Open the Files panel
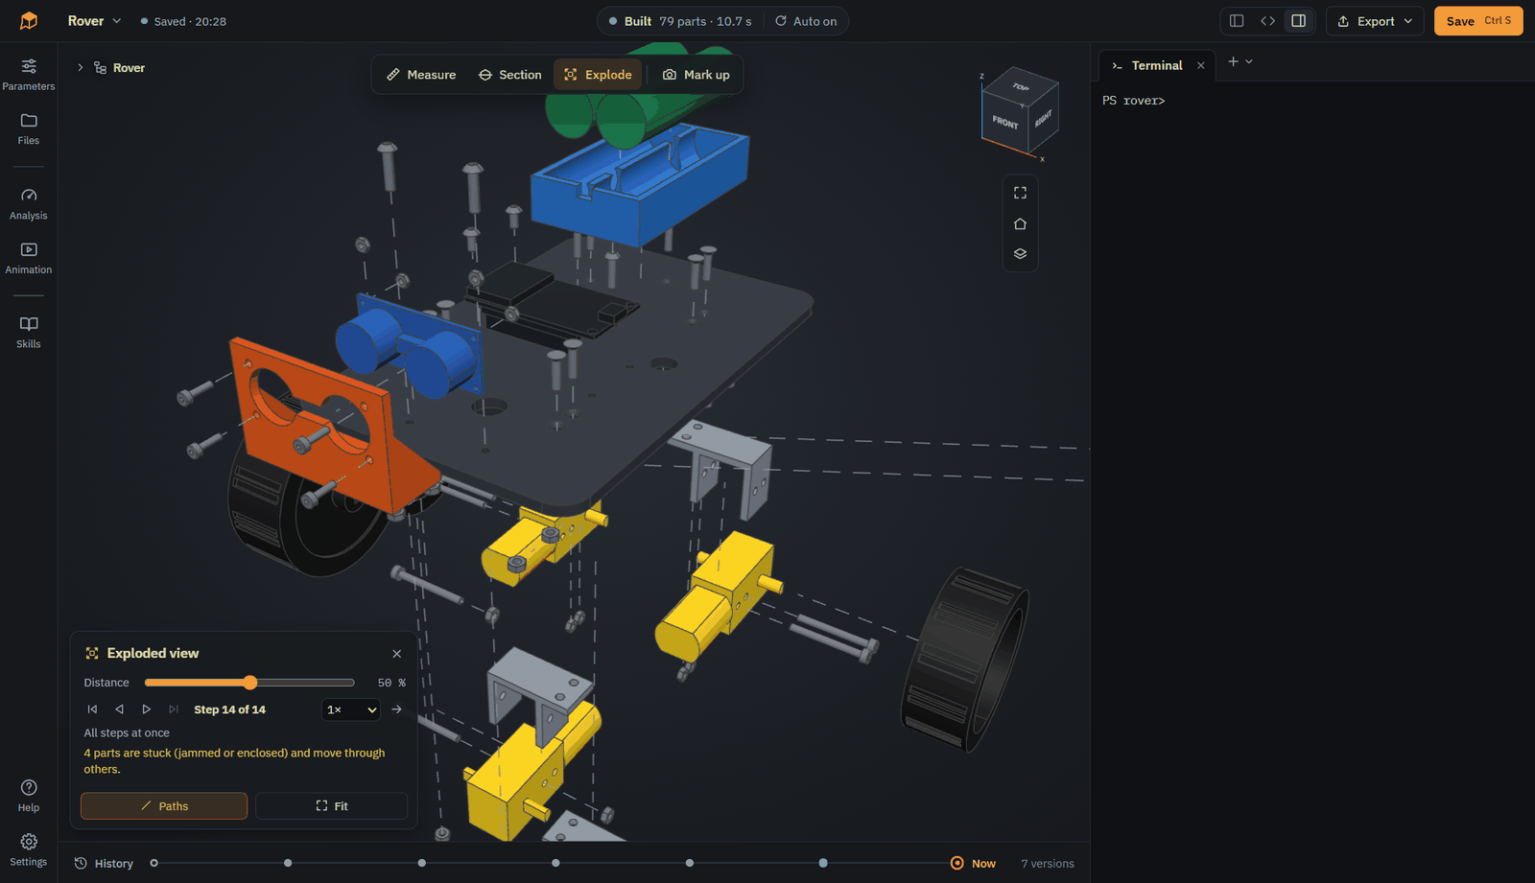Screen dimensions: 1535x883 [29, 128]
